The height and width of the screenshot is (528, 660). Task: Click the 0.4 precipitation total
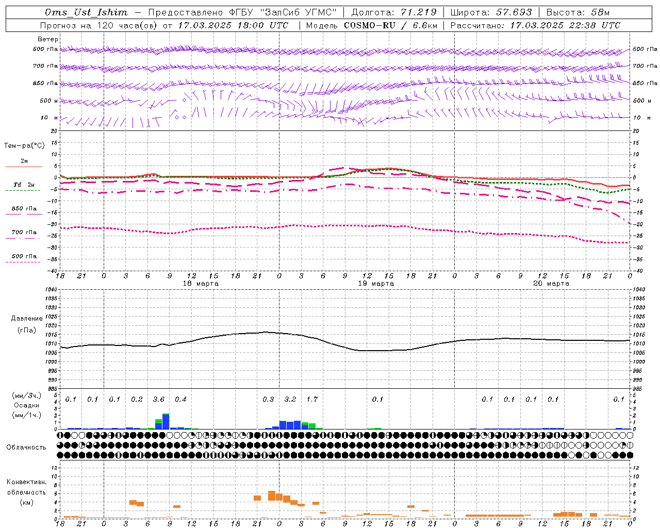pyautogui.click(x=180, y=400)
